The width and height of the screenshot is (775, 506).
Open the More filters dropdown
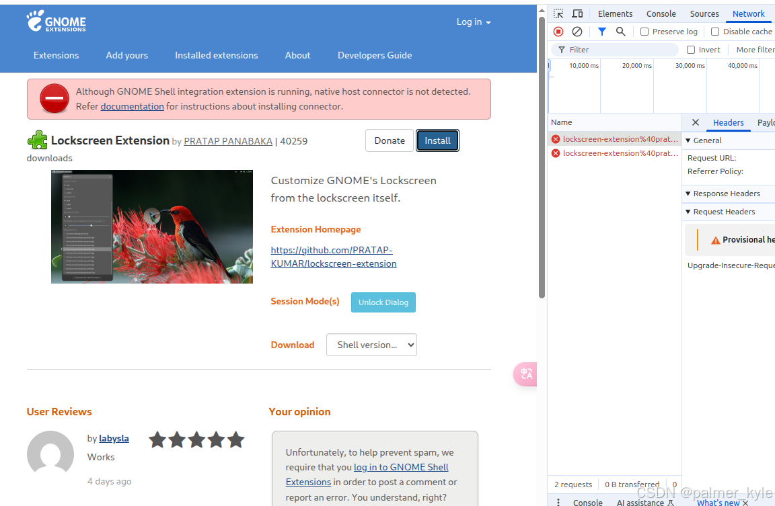pyautogui.click(x=755, y=50)
